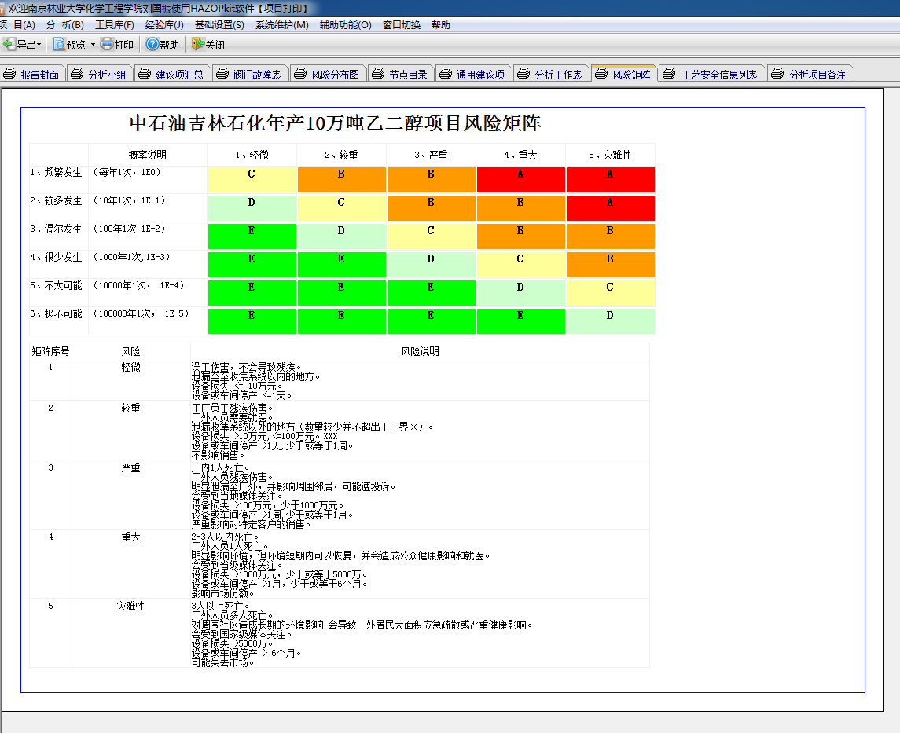Click printer icon on 节点目录 tab
This screenshot has height=733, width=900.
pos(378,73)
